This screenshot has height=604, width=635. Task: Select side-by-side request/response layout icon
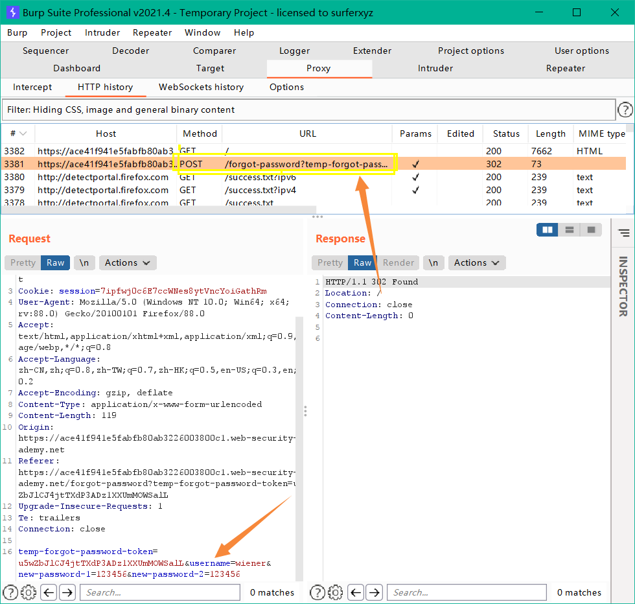[547, 229]
